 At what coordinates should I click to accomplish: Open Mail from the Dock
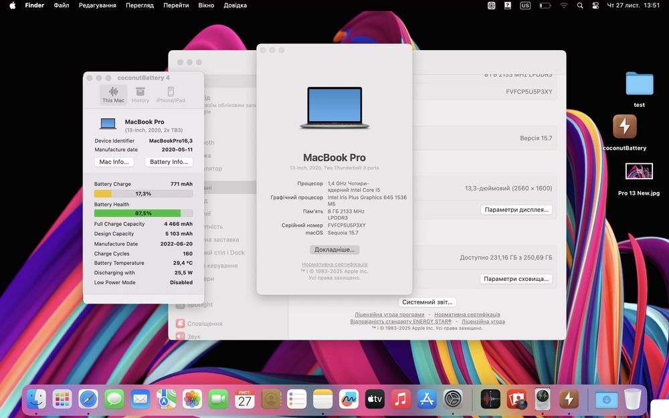[140, 399]
